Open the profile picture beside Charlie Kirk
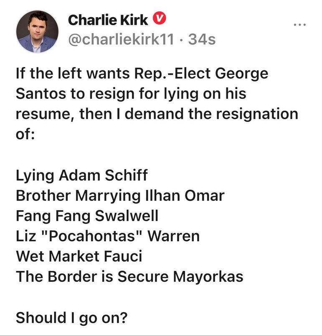This screenshot has height=335, width=322. click(x=37, y=32)
